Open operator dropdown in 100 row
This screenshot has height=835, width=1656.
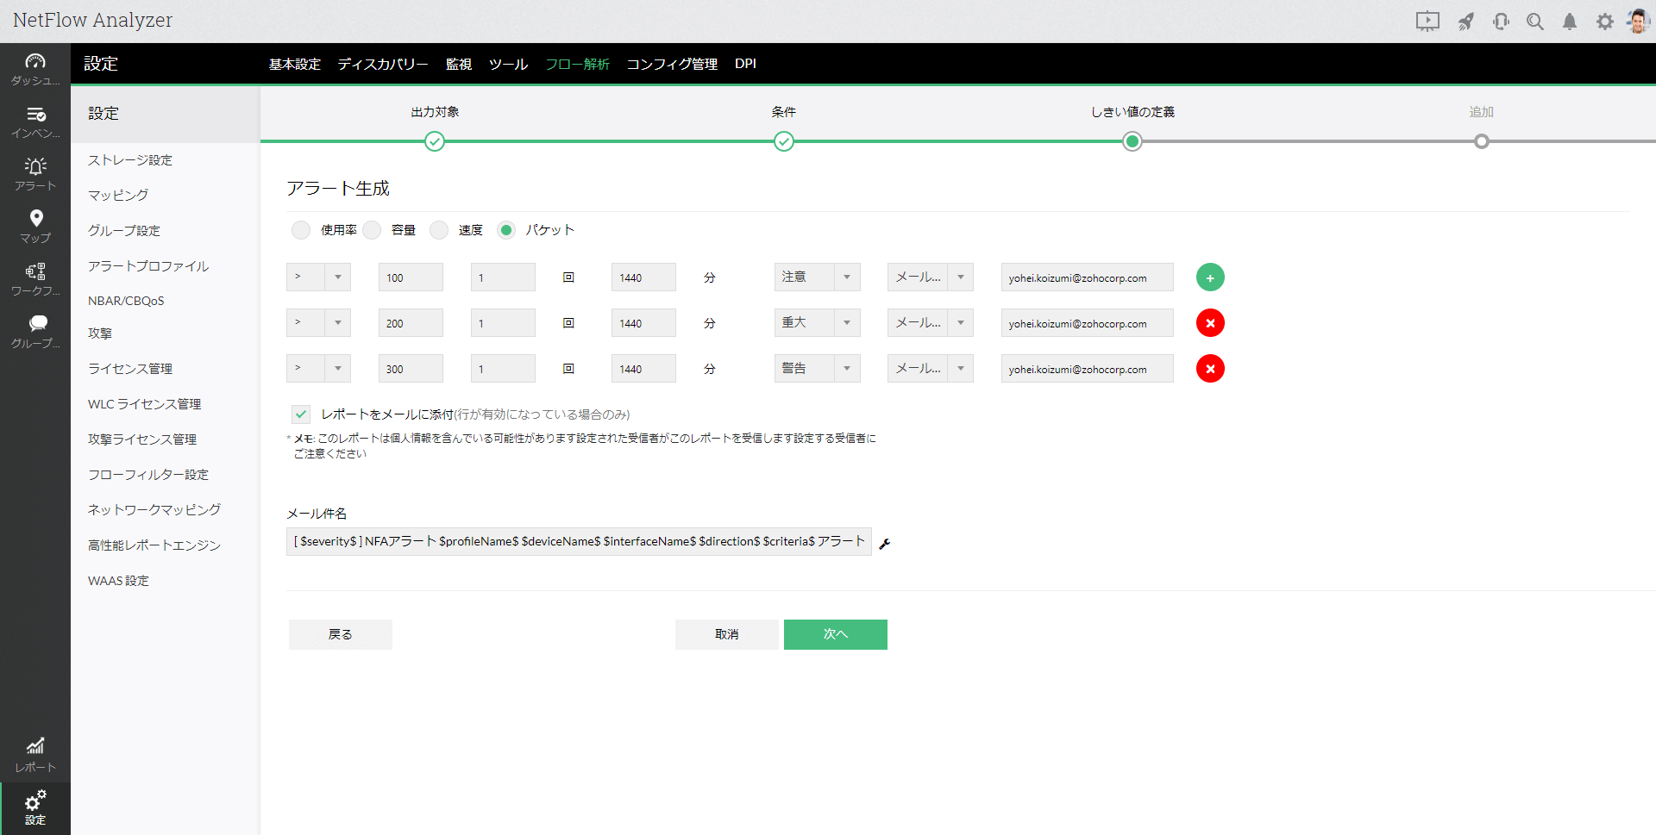click(318, 277)
